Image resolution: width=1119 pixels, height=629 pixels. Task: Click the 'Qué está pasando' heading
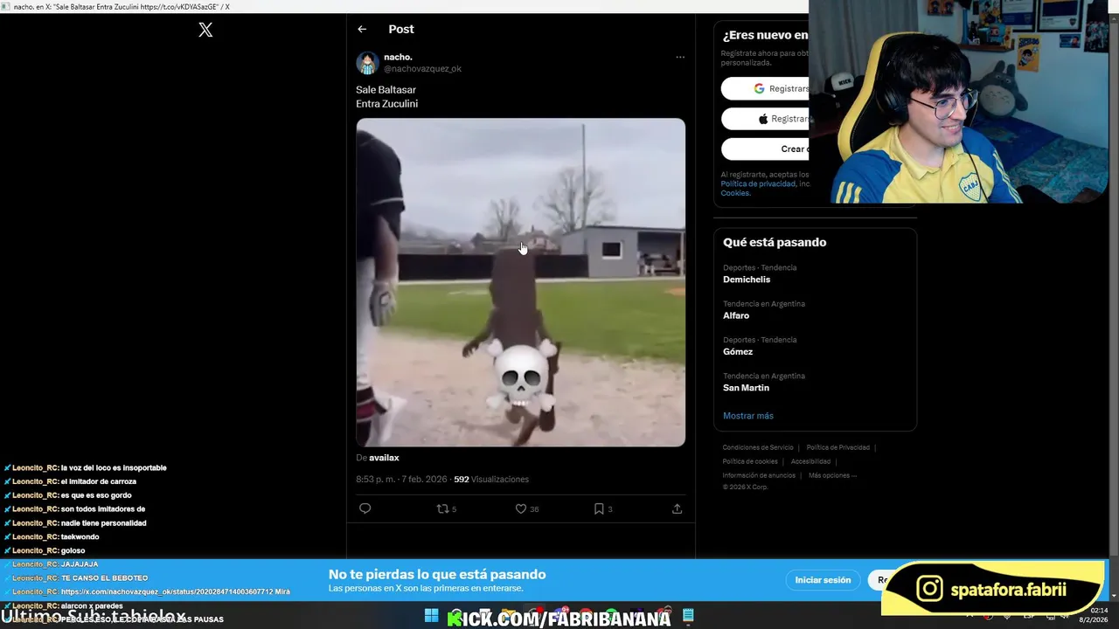(x=775, y=243)
